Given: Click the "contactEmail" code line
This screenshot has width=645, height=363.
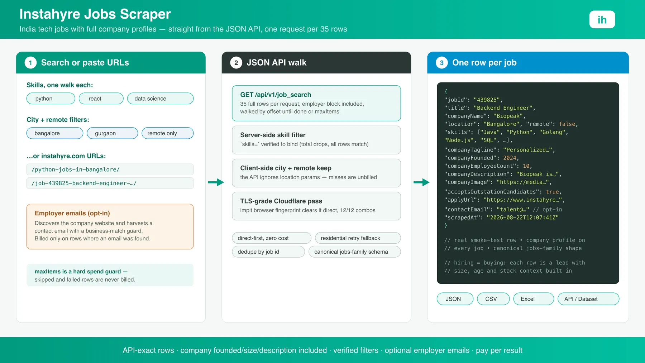Looking at the screenshot, I should coord(503,210).
